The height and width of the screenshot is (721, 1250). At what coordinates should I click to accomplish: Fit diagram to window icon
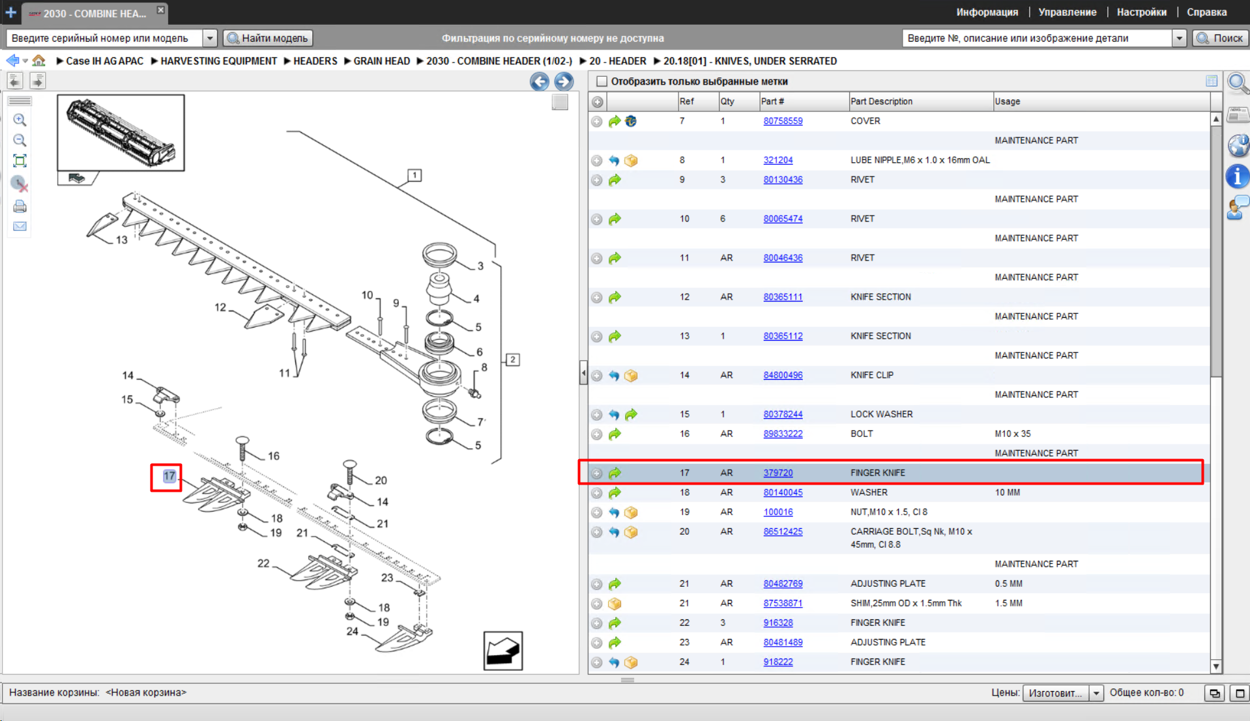pyautogui.click(x=20, y=161)
